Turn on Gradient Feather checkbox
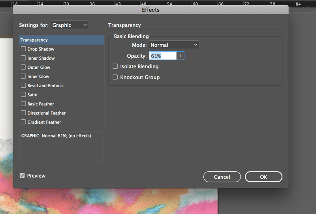The image size is (316, 214). pos(23,122)
